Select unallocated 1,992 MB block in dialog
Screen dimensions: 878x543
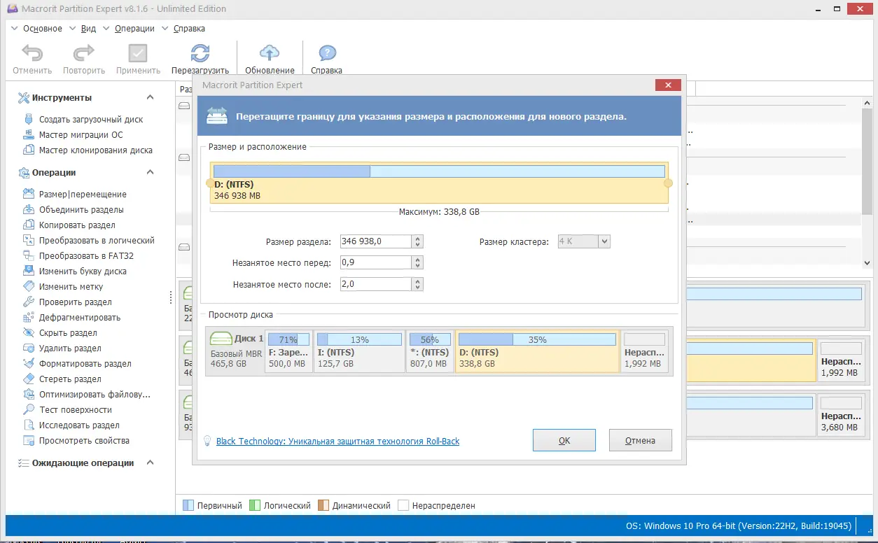(644, 351)
